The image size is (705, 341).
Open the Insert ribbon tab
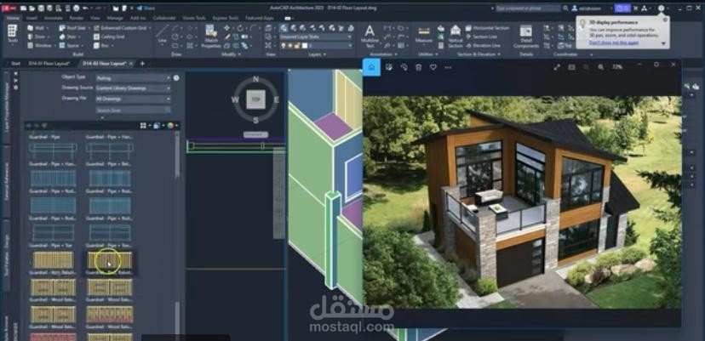click(x=32, y=18)
